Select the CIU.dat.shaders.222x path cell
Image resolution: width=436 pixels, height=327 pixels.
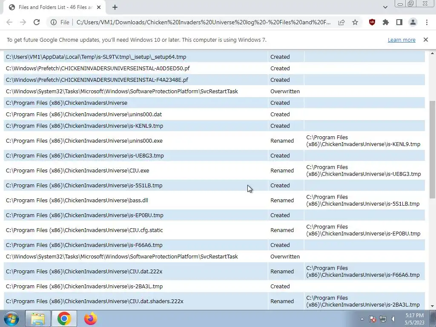coord(136,301)
